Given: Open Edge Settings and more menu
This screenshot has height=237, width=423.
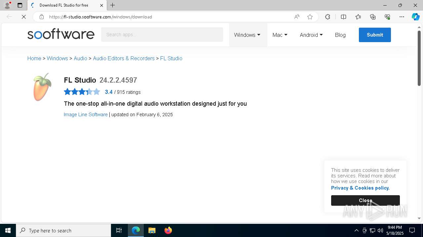Looking at the screenshot, I should click(402, 17).
